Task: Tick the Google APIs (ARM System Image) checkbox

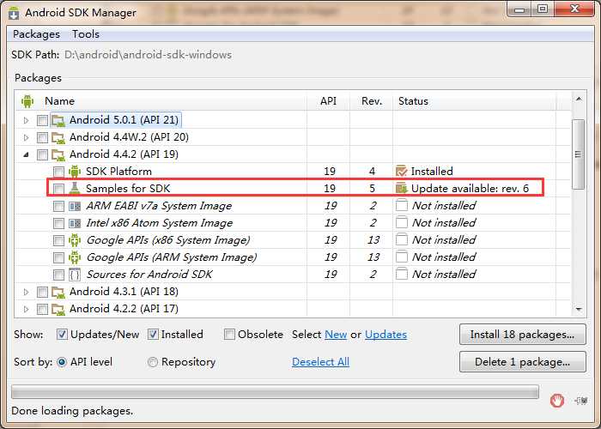Action: point(58,257)
